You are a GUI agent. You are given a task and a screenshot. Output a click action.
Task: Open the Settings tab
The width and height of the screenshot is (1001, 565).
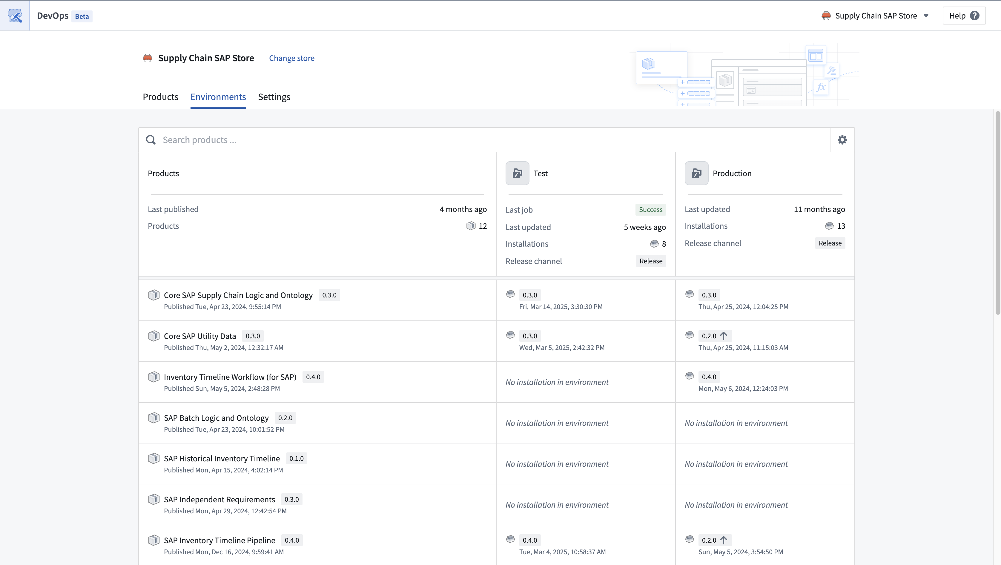tap(274, 97)
